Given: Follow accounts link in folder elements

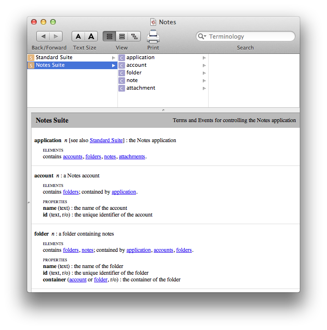Looking at the screenshot, I should (x=163, y=250).
